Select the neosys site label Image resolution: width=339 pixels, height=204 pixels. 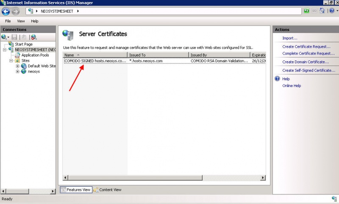tap(34, 71)
